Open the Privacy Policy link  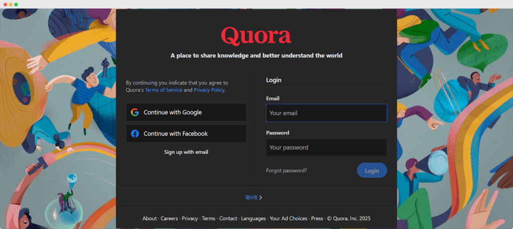(x=209, y=90)
